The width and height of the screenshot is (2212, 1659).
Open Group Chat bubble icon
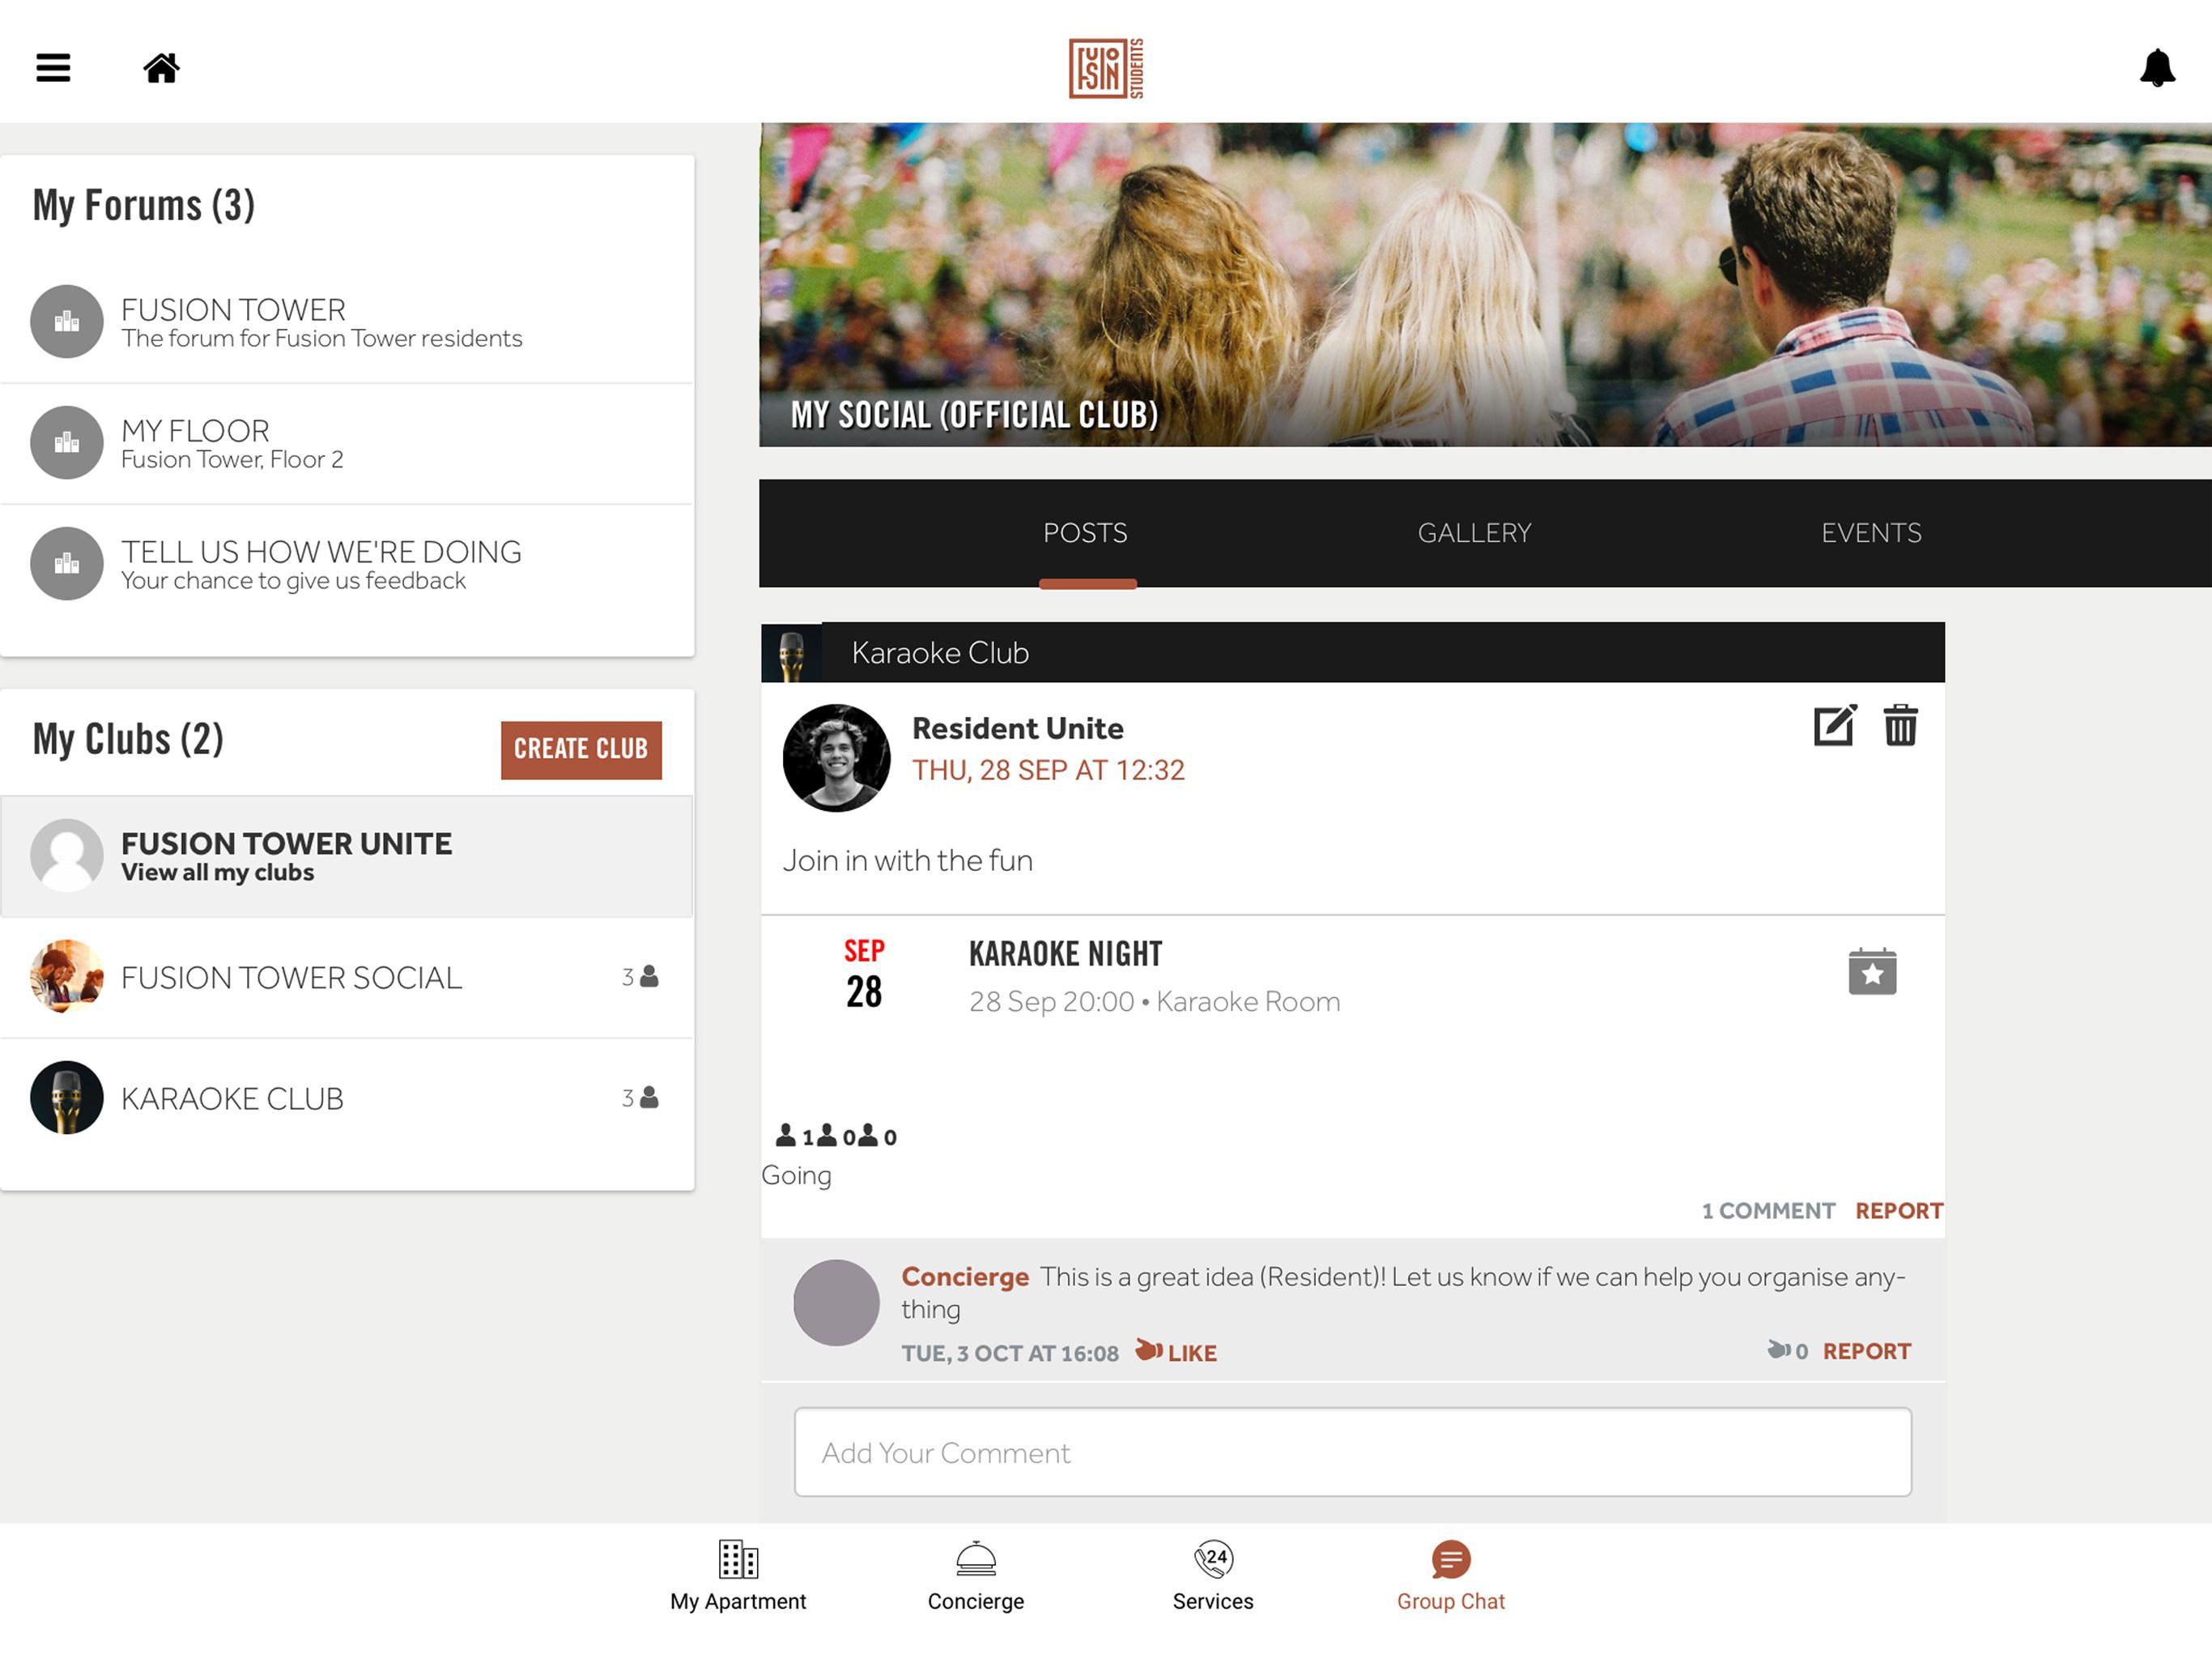1450,1559
